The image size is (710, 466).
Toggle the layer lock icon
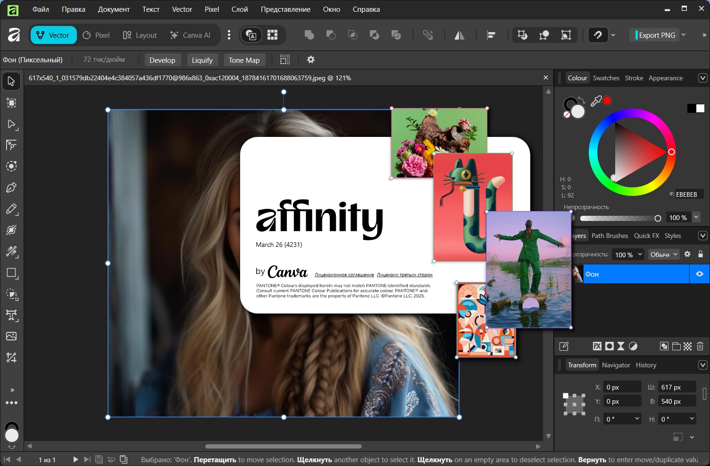pos(701,254)
